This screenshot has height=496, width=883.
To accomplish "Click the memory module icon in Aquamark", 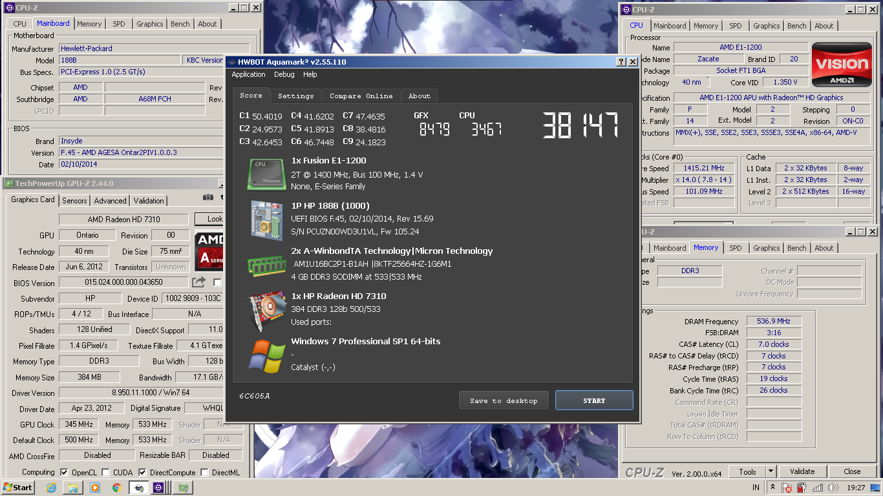I will (x=266, y=265).
